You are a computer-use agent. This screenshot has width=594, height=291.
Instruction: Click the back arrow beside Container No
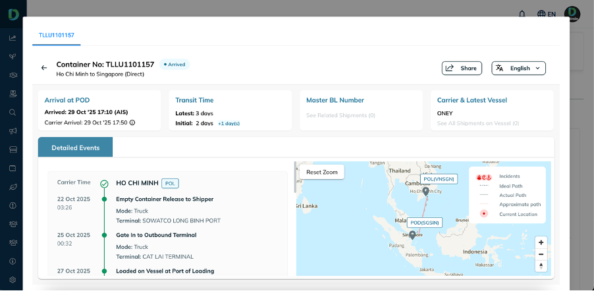[x=44, y=68]
